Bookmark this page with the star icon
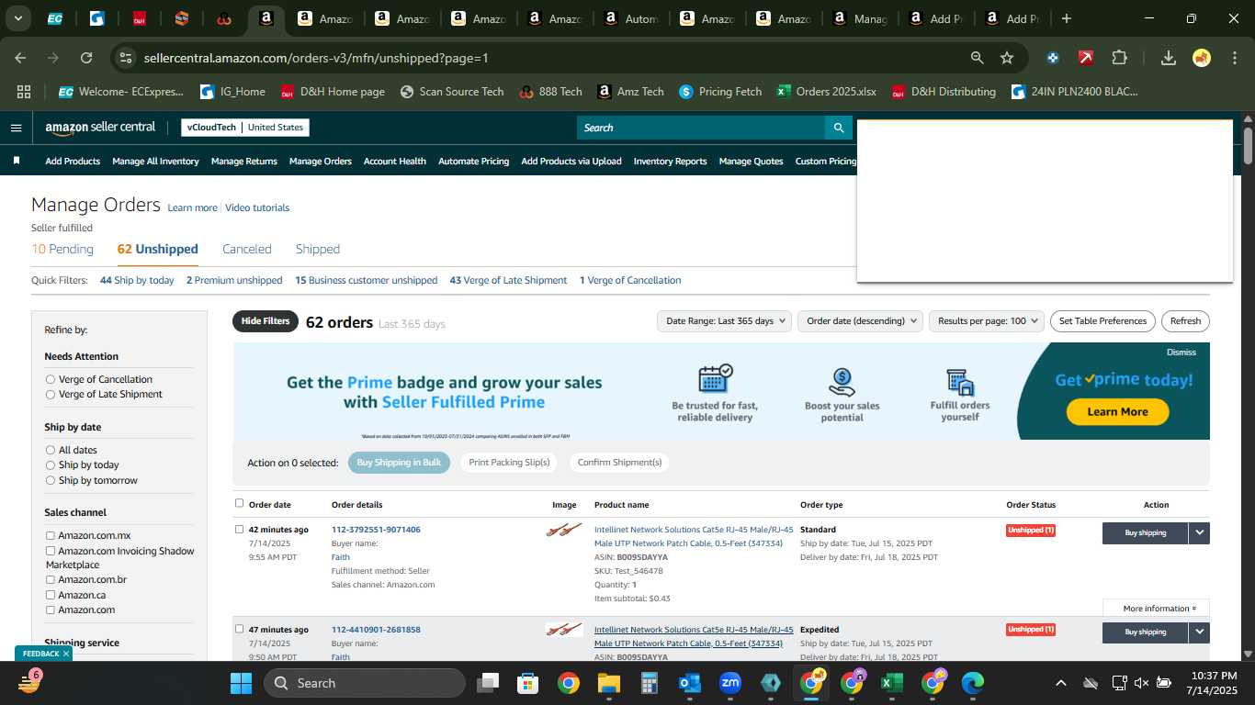 [1007, 58]
